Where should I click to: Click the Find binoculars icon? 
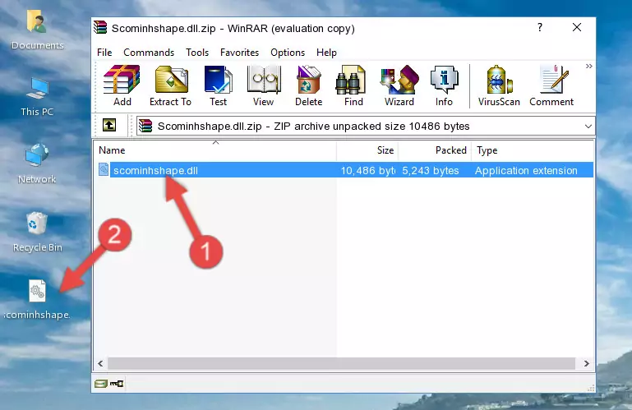(353, 85)
